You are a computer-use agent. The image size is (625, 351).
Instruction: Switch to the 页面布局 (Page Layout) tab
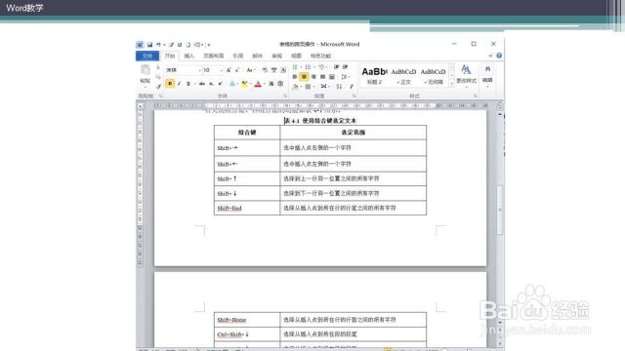click(x=214, y=56)
